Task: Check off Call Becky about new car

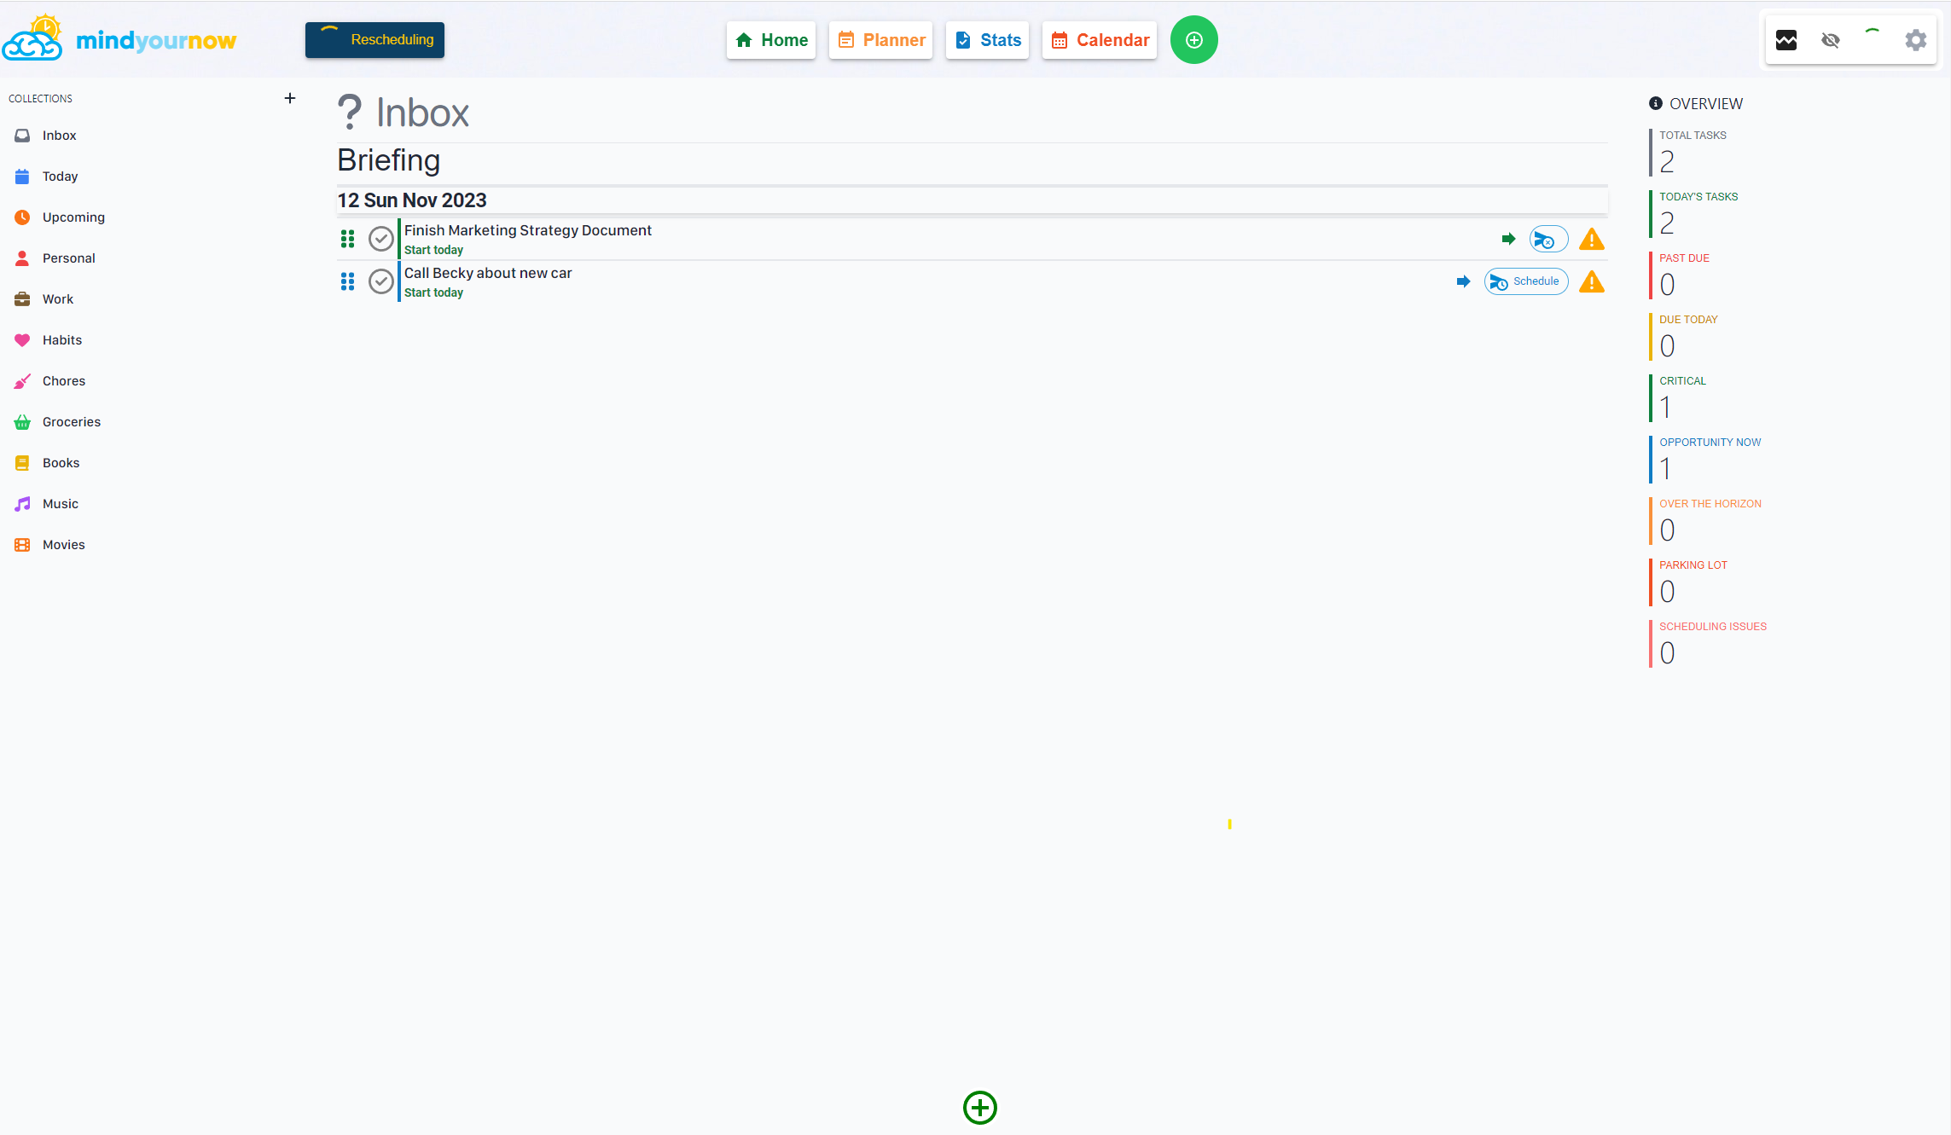Action: click(x=380, y=281)
